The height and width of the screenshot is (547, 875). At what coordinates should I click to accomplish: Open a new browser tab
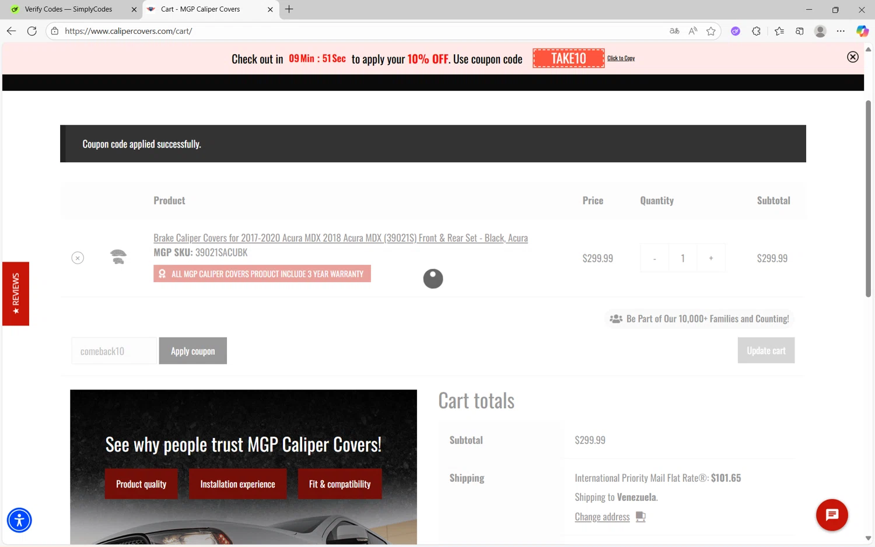(x=289, y=9)
